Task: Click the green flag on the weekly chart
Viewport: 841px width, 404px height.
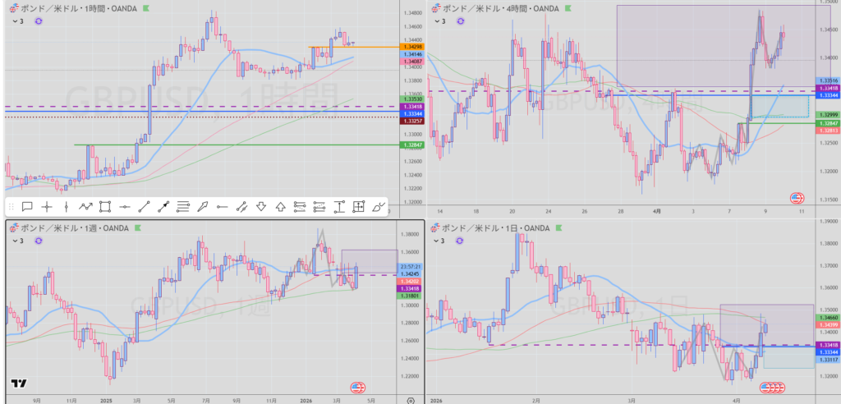Action: point(137,227)
